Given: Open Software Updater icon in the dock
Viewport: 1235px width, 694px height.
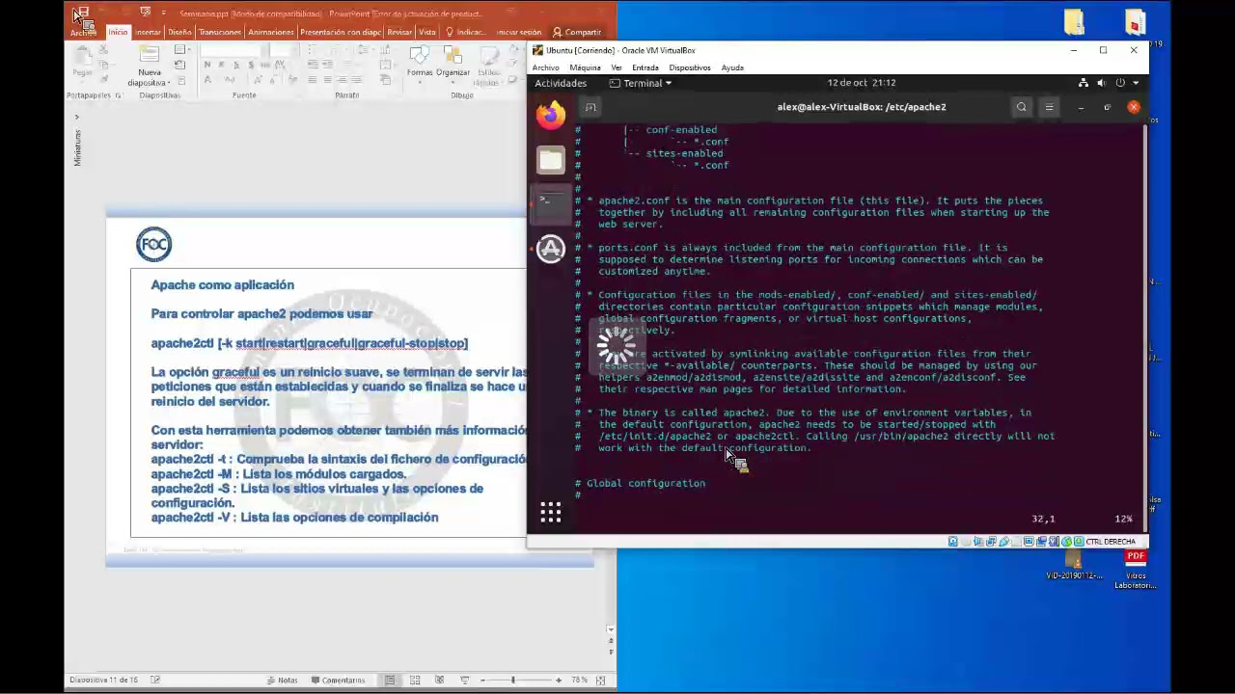Looking at the screenshot, I should coord(551,249).
